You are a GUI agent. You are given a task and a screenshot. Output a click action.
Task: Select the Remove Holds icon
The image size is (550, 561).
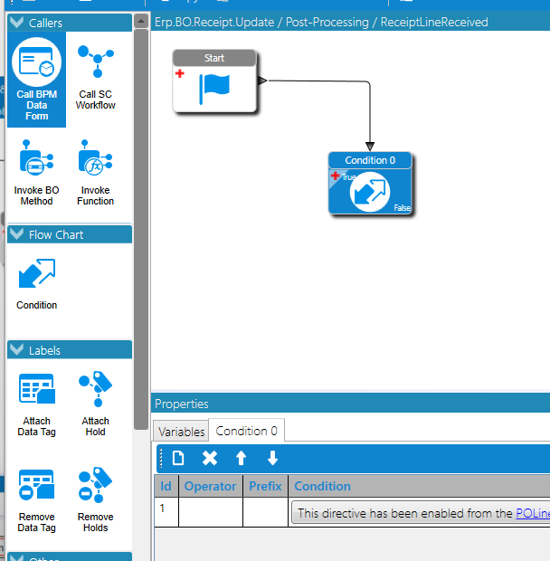click(96, 500)
